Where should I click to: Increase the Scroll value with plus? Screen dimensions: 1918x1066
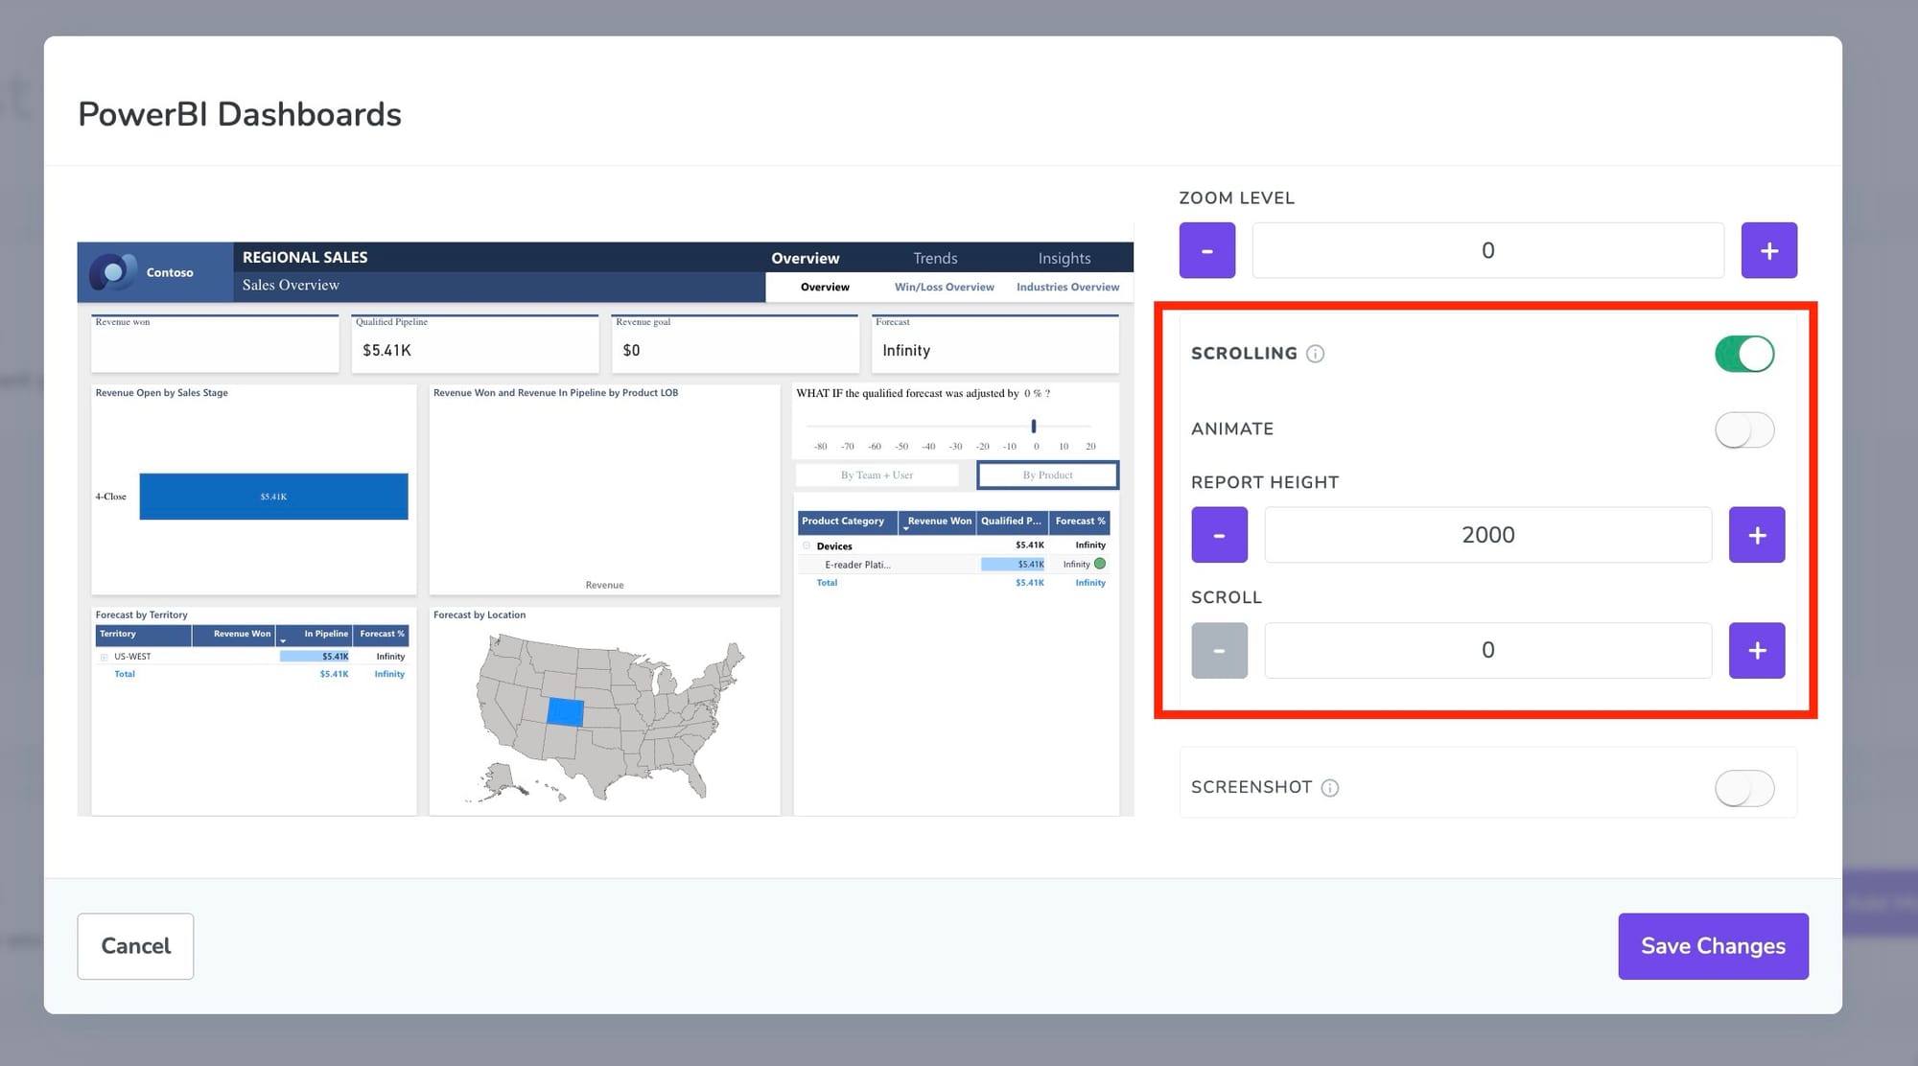pyautogui.click(x=1756, y=650)
